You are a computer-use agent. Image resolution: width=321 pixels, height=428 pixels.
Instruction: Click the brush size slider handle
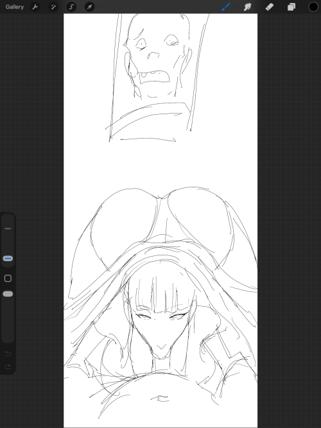point(8,258)
